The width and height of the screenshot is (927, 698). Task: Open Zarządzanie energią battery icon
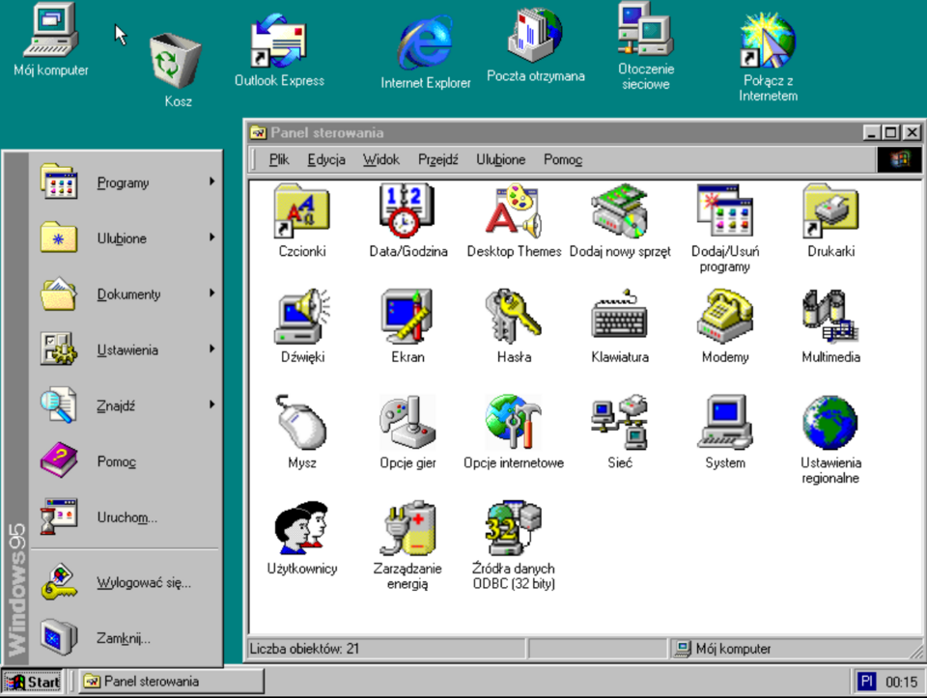[407, 528]
